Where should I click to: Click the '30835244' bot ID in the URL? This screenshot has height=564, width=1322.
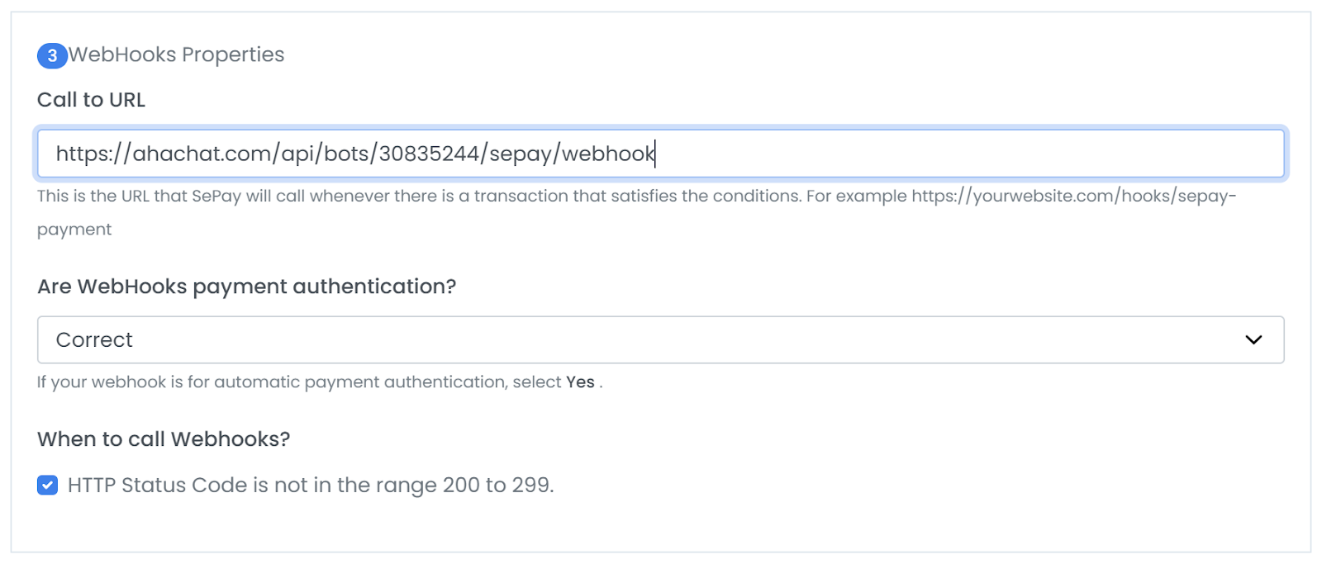(429, 154)
